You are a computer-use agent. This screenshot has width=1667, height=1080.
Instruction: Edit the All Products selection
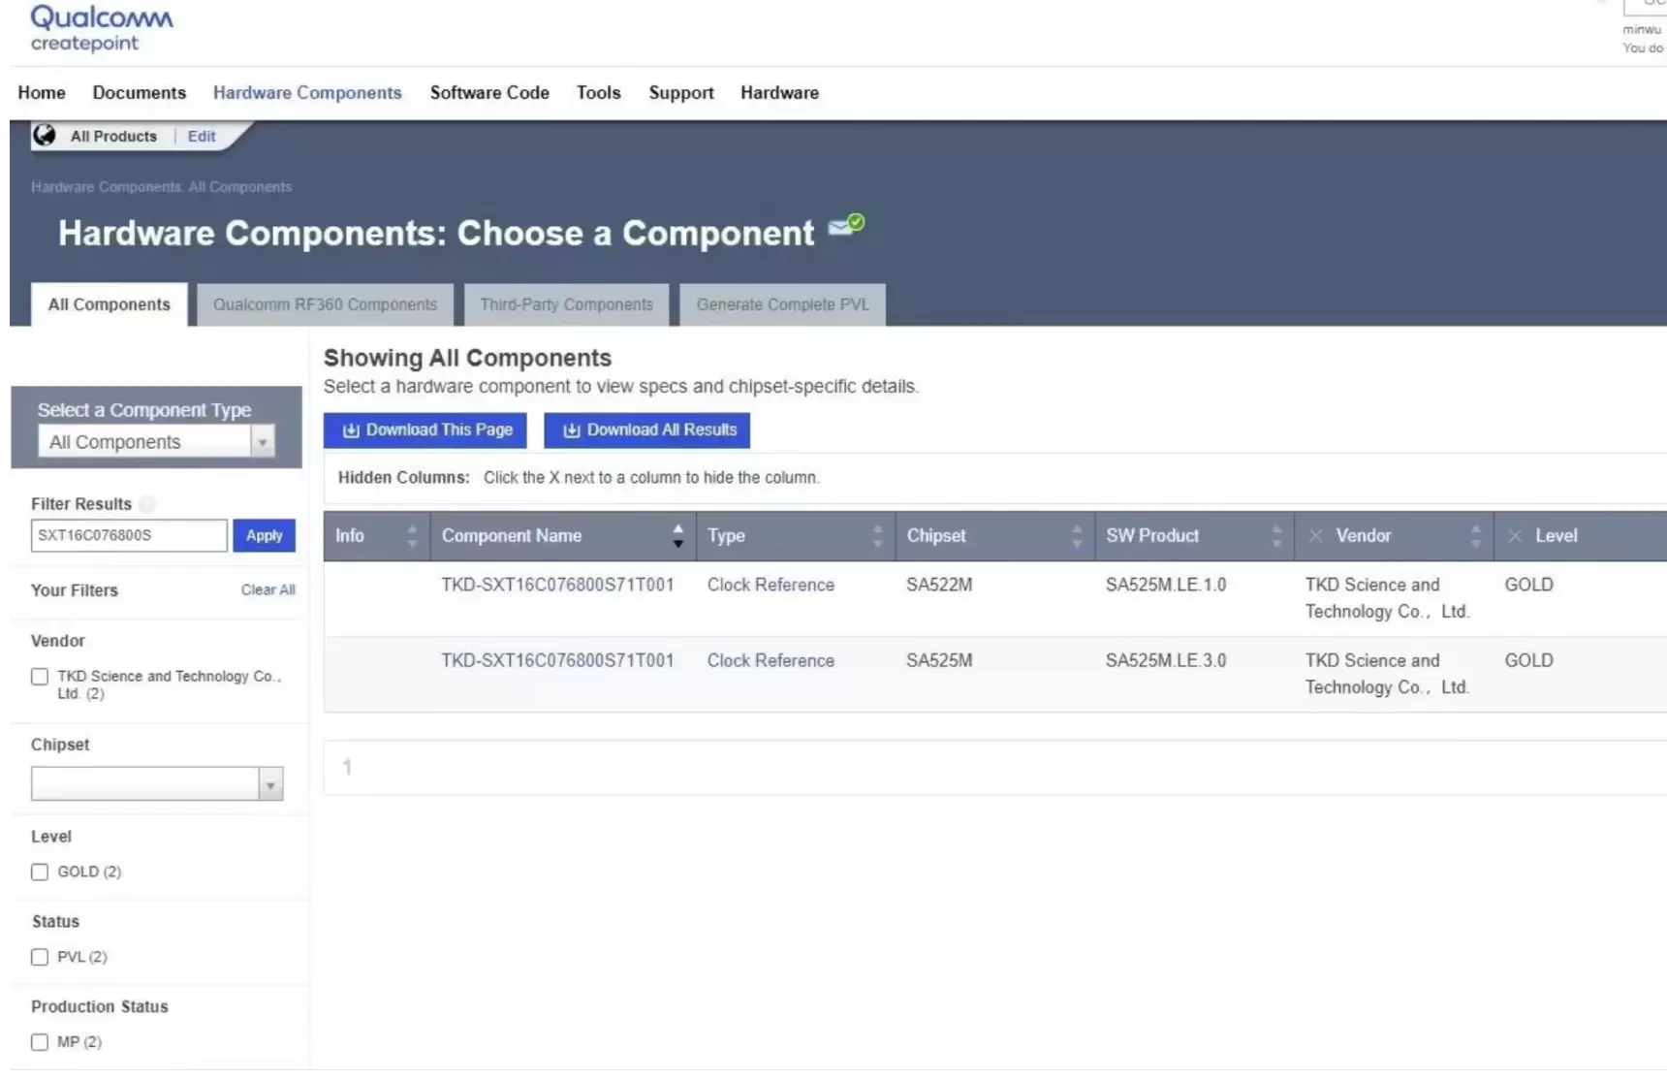(x=202, y=136)
